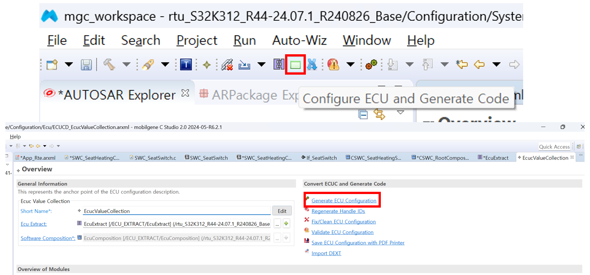Click the gears icon in top toolbar

point(371,65)
